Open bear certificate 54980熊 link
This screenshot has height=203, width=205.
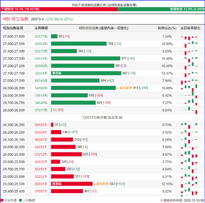(x=41, y=88)
